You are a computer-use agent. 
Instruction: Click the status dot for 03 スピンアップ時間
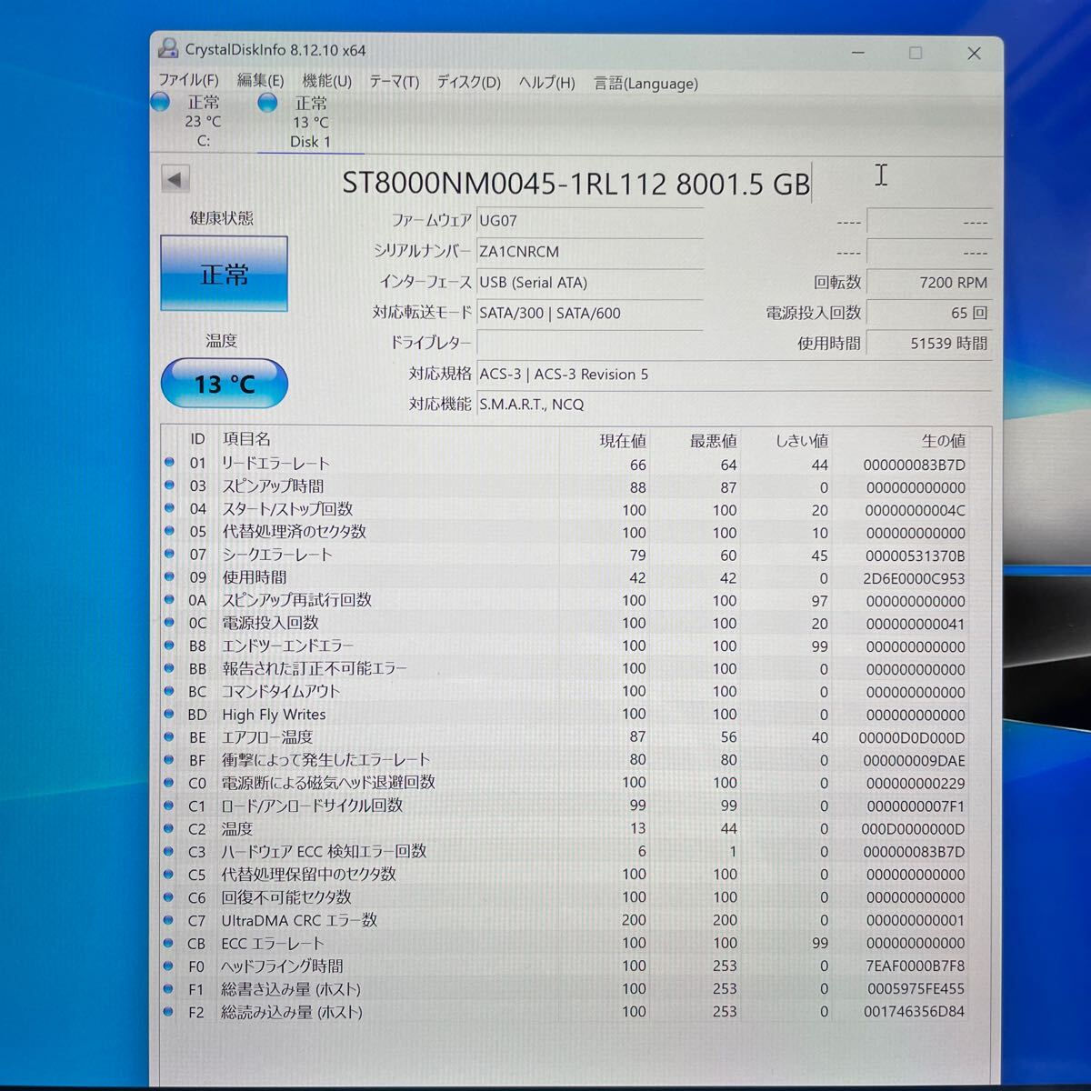click(x=168, y=485)
